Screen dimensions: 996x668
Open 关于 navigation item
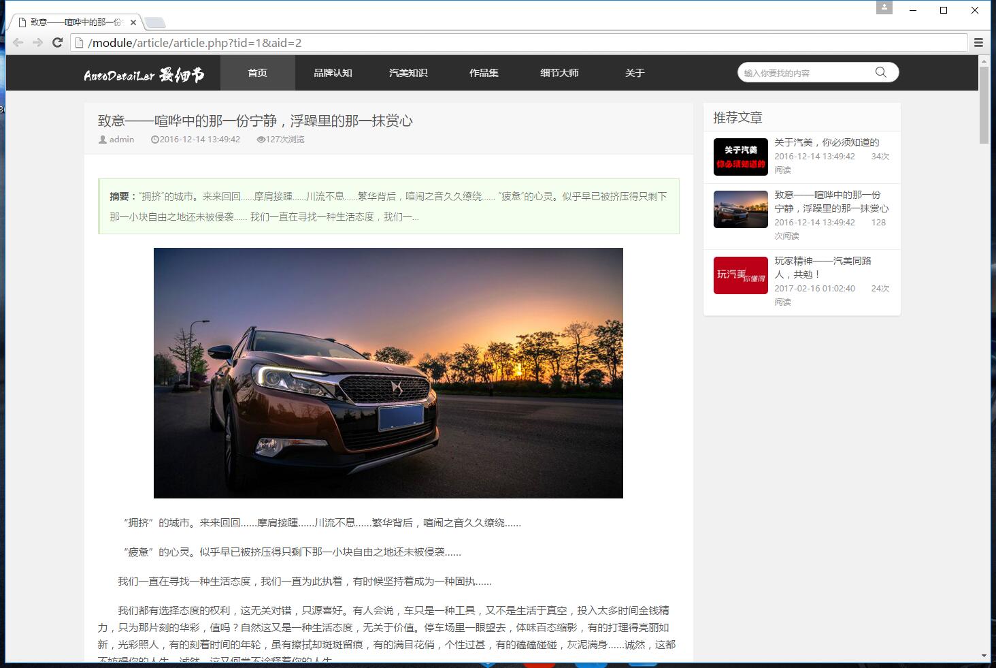pyautogui.click(x=635, y=73)
